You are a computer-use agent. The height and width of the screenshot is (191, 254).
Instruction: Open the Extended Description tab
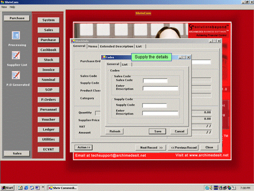117,46
